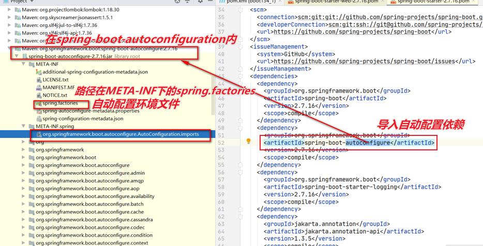
Task: Select the MANIFEST.MF file row
Action: point(58,87)
